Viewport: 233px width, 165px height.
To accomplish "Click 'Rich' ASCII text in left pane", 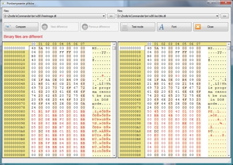I will coord(97,151).
